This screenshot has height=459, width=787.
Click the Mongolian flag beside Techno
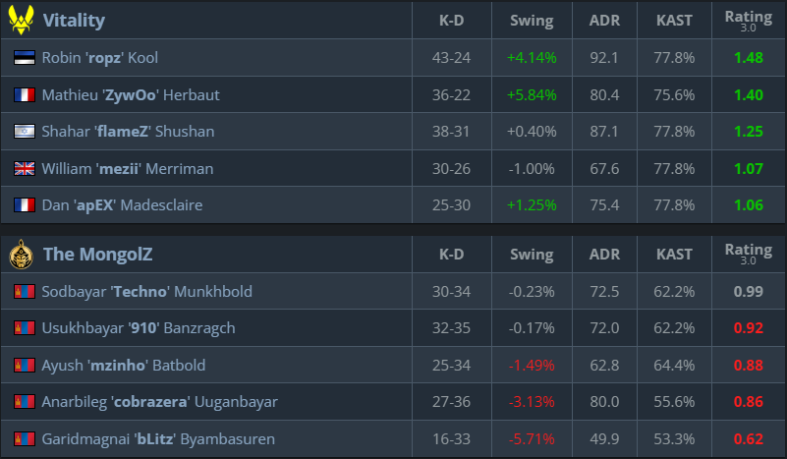(25, 292)
